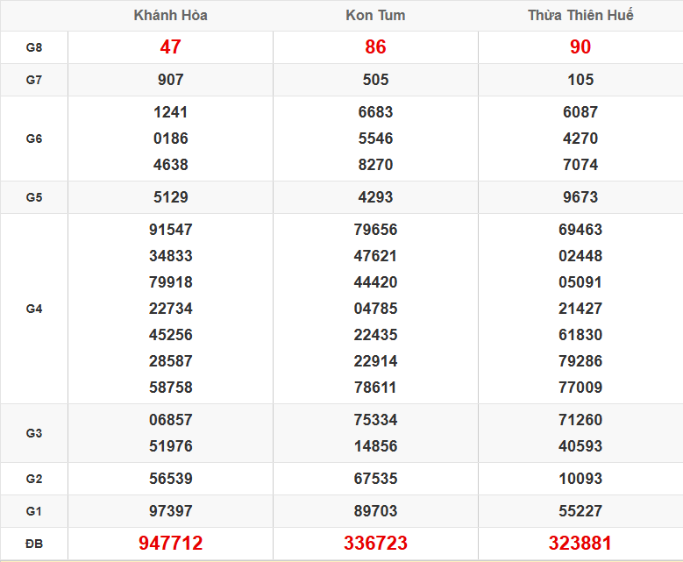Click Khánh Hòa special prize number 947712
The image size is (683, 562).
pos(170,544)
